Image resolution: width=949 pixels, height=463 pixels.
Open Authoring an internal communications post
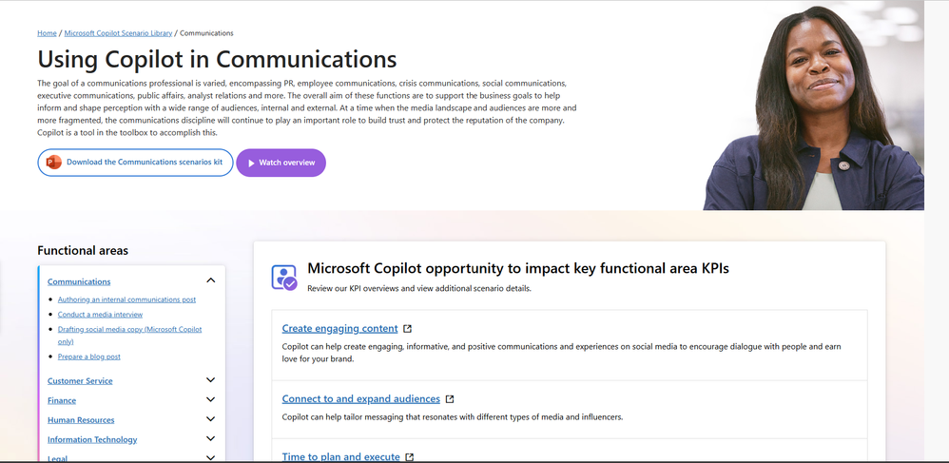(x=126, y=299)
